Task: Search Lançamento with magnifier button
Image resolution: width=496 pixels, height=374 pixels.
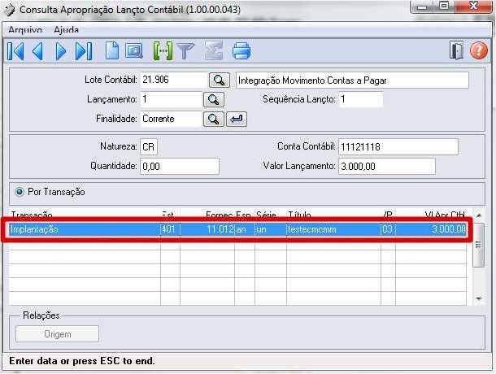Action: pos(214,100)
